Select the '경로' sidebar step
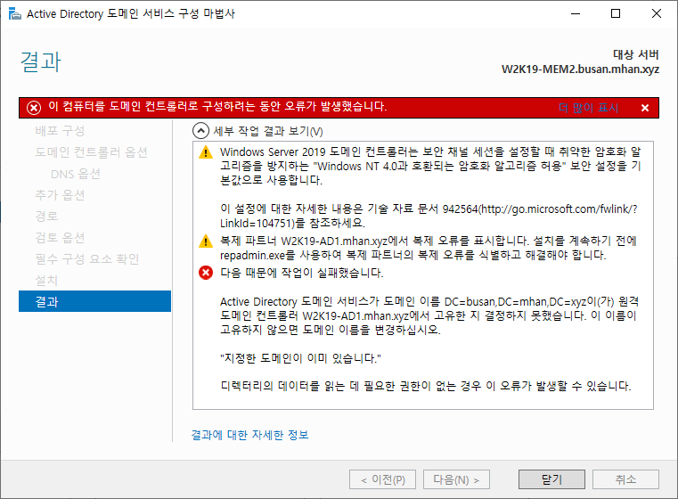Screen dimensions: 678x499 [x=46, y=217]
